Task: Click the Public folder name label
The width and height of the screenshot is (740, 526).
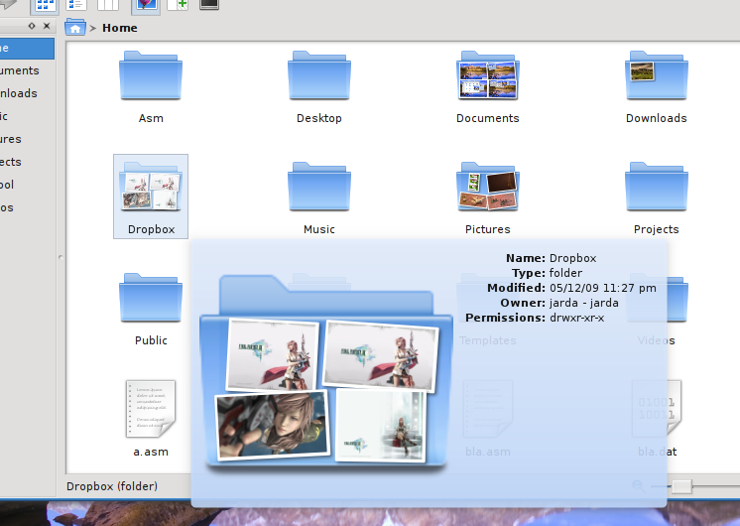Action: [x=151, y=340]
